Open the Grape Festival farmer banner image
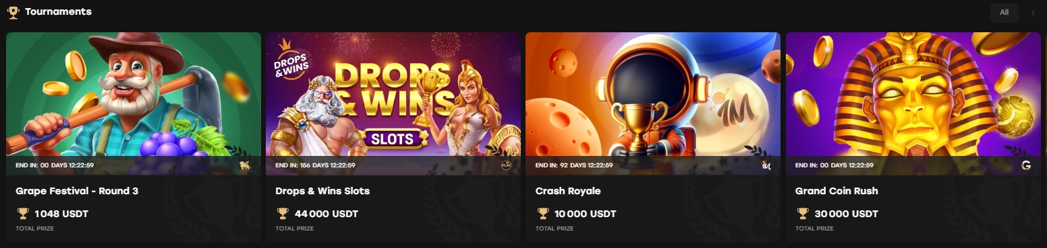This screenshot has height=248, width=1047. (x=134, y=94)
